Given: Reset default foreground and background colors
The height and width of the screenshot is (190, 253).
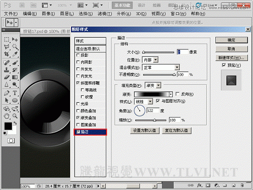Looking at the screenshot, I should click(5, 133).
